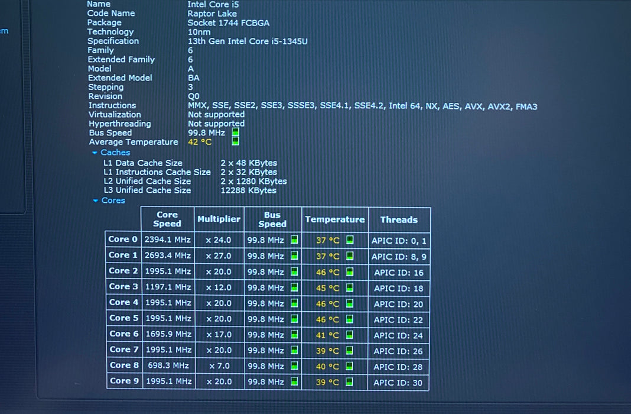631x414 pixels.
Task: Click the '2693.4 MHz' speed cell for Core 1
Action: [167, 255]
